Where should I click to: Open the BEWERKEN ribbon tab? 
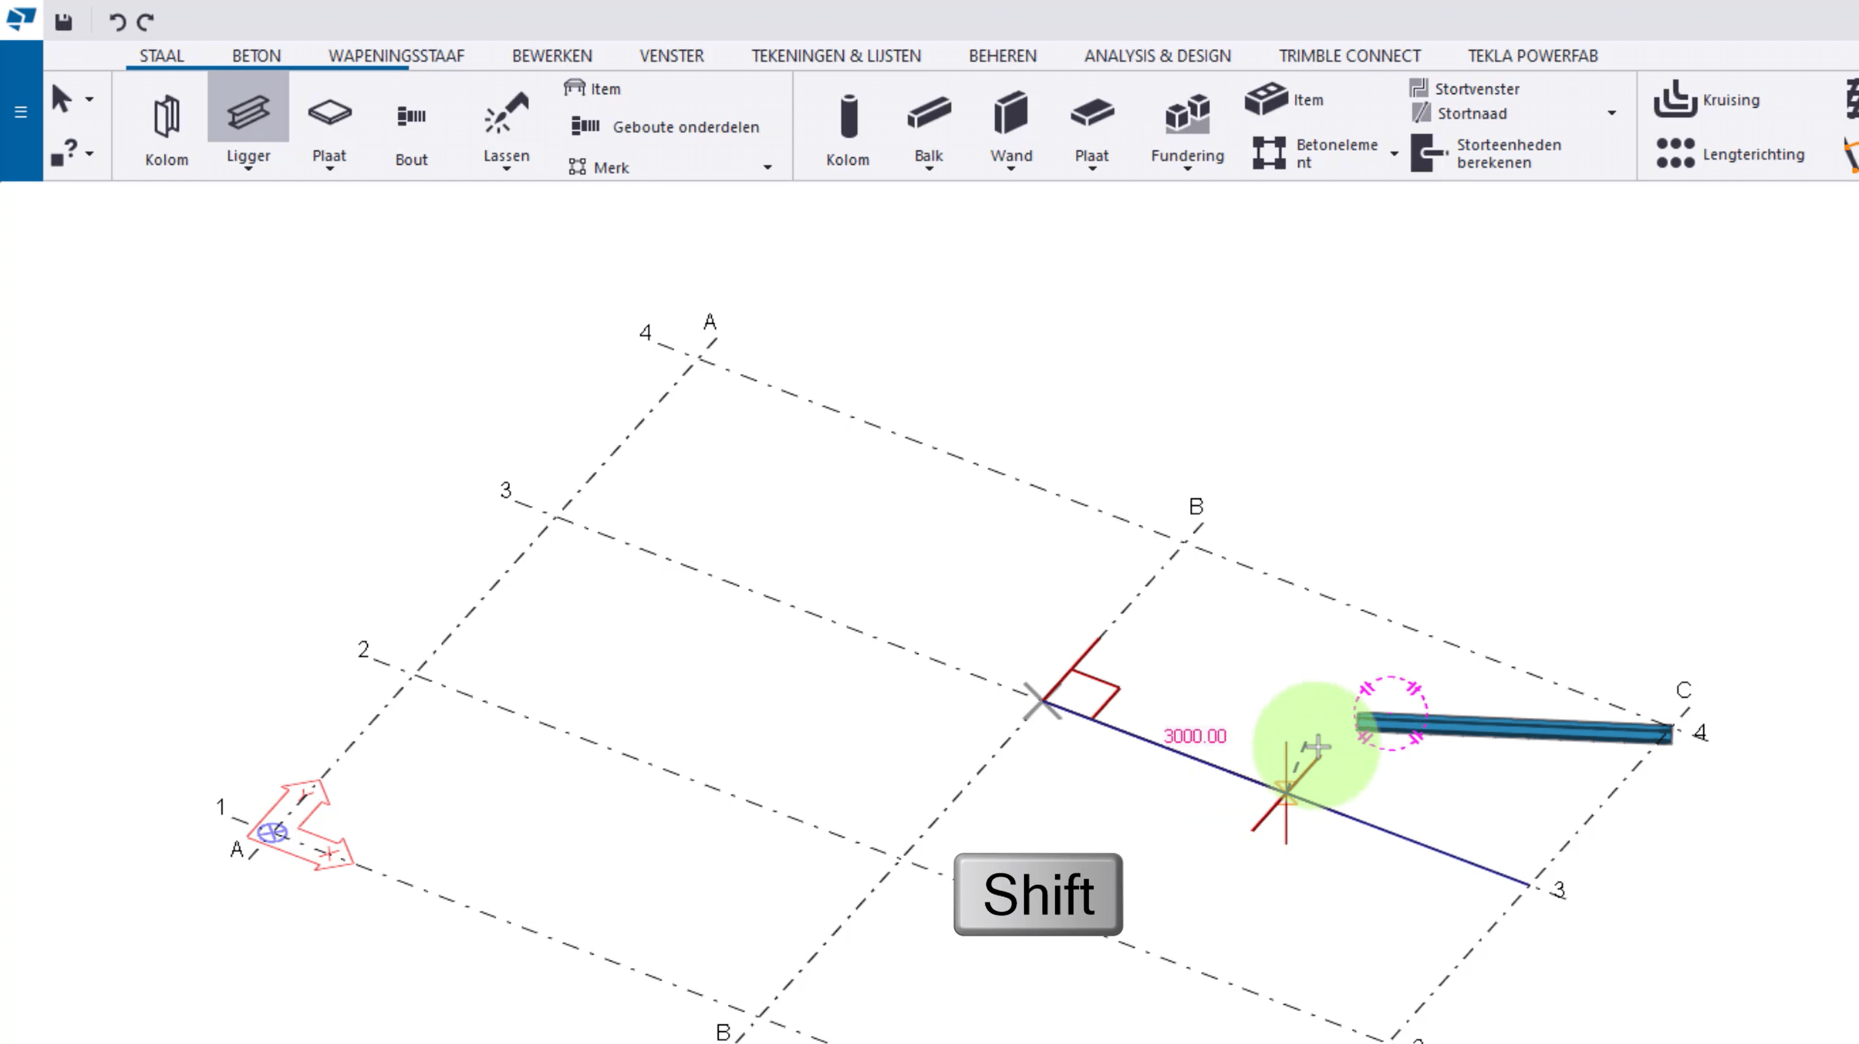551,56
